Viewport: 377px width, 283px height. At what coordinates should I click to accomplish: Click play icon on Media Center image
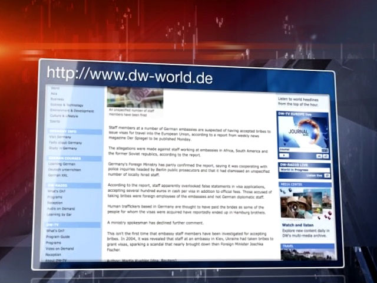tap(295, 207)
